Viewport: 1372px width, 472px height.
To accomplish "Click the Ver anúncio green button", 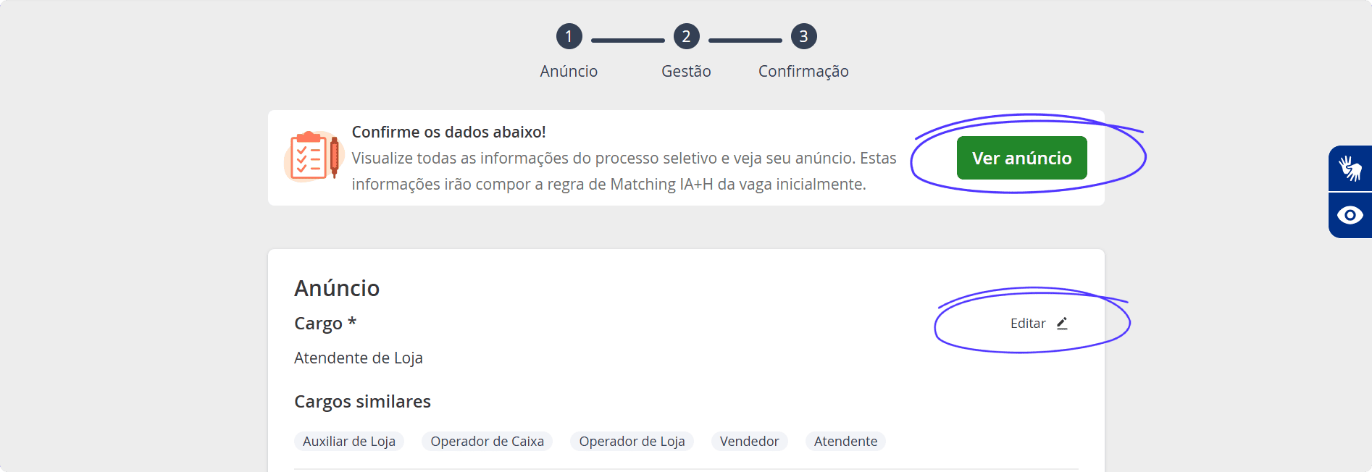I will [1021, 158].
